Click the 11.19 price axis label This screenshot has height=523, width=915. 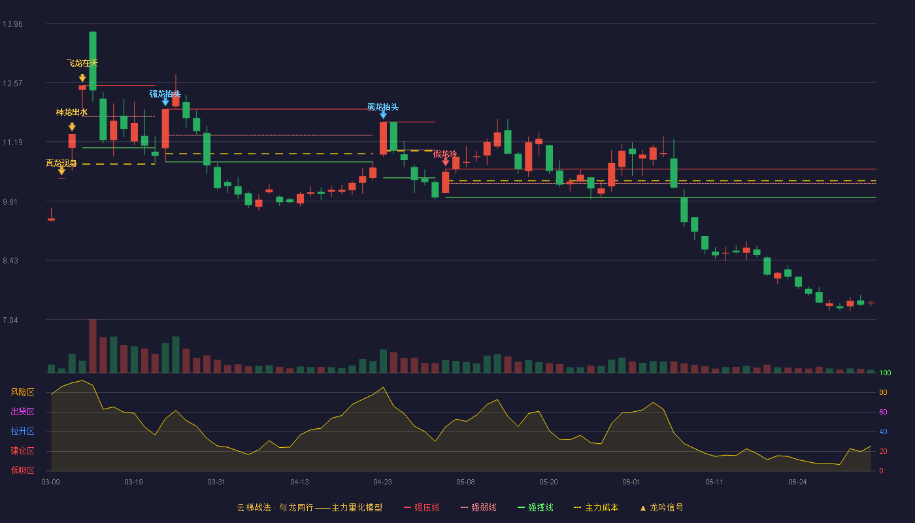tap(12, 143)
